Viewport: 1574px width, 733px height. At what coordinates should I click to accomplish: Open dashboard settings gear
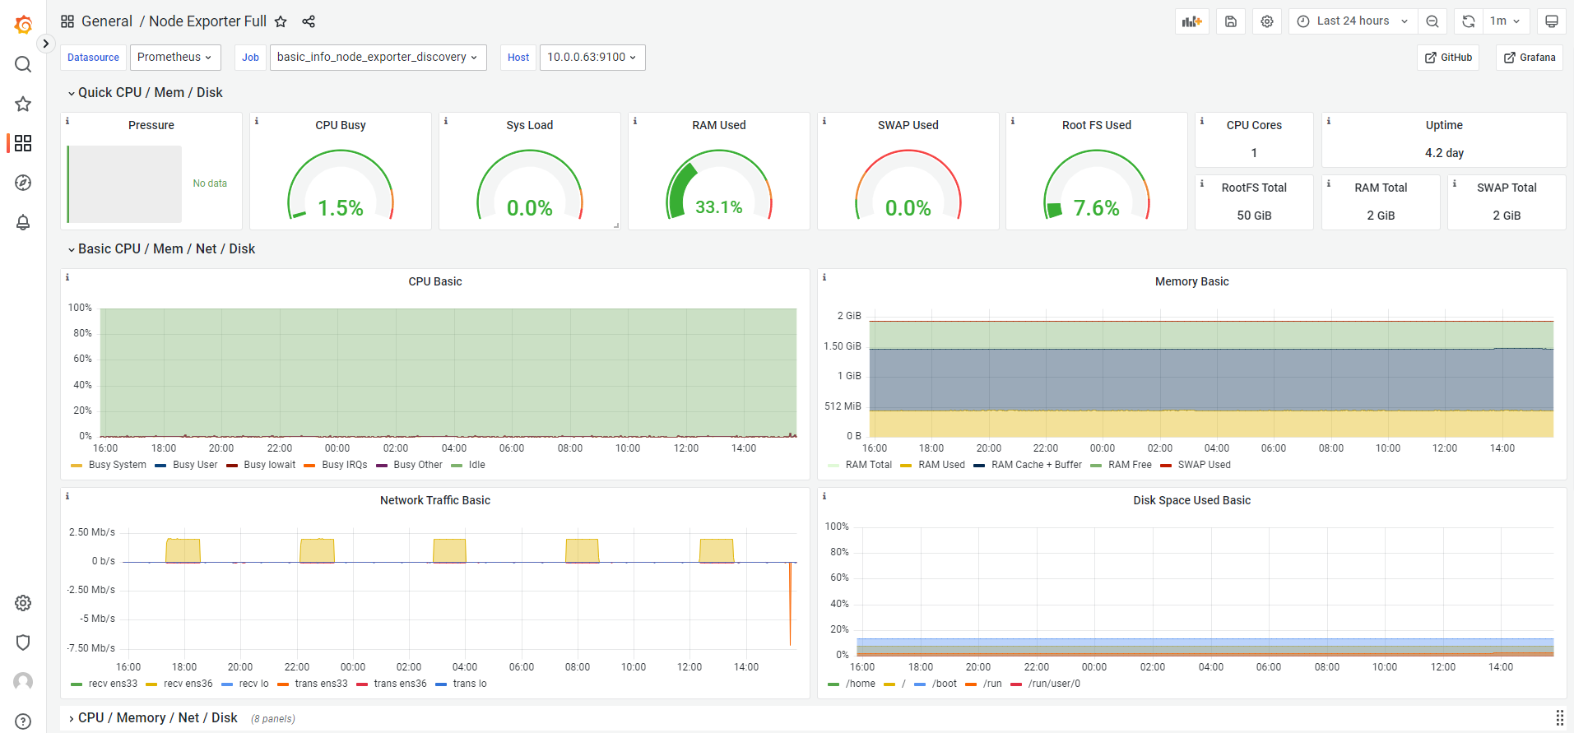click(x=1267, y=21)
